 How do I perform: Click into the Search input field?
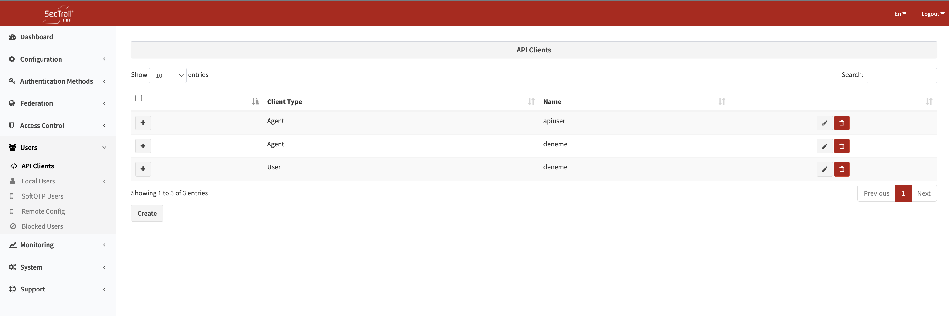click(x=901, y=75)
